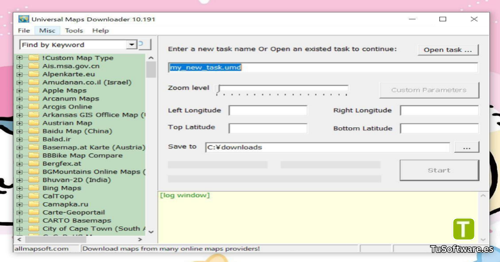This screenshot has height=262, width=500.
Task: Open the Help menu
Action: pos(101,31)
